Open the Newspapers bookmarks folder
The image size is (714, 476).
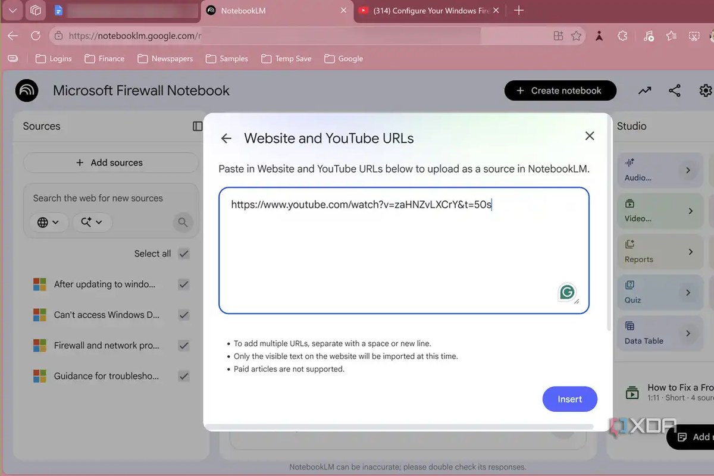pyautogui.click(x=165, y=58)
